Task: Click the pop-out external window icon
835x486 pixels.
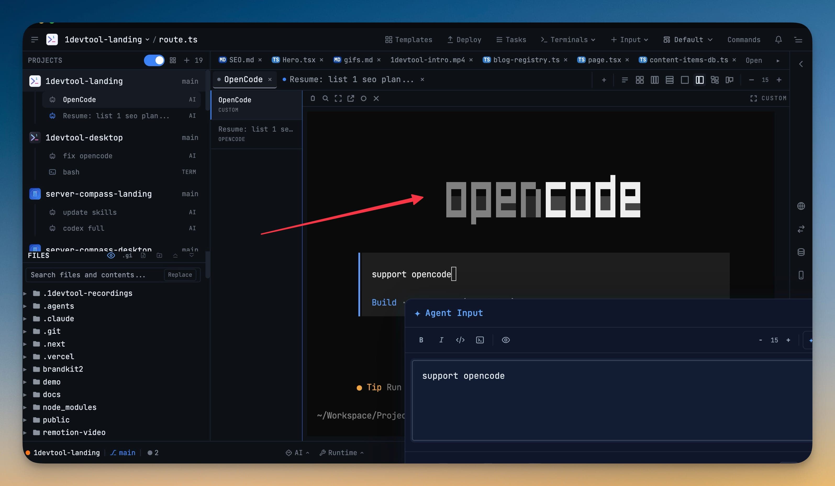Action: click(x=350, y=98)
